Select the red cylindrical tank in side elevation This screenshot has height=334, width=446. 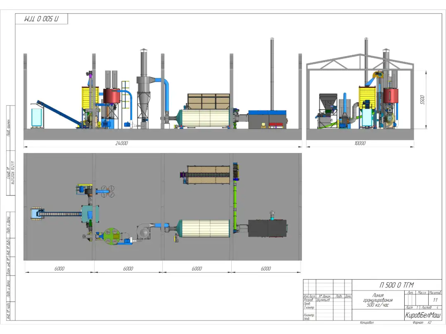(111, 96)
